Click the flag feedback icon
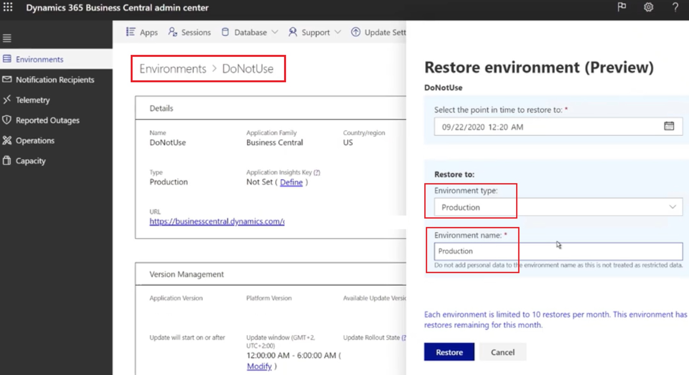689x375 pixels. click(x=621, y=7)
